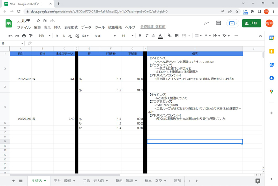Add a new sheet with plus button

coord(14,181)
